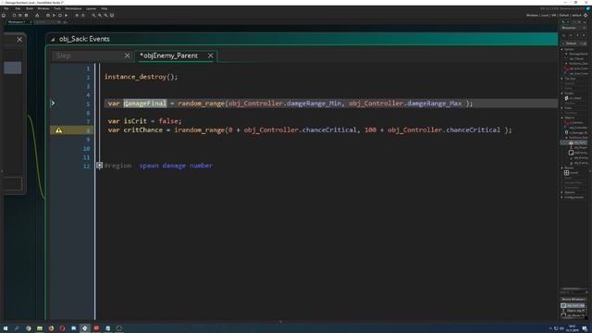
Task: Click the Open Project toolbar icon
Action: click(20, 16)
